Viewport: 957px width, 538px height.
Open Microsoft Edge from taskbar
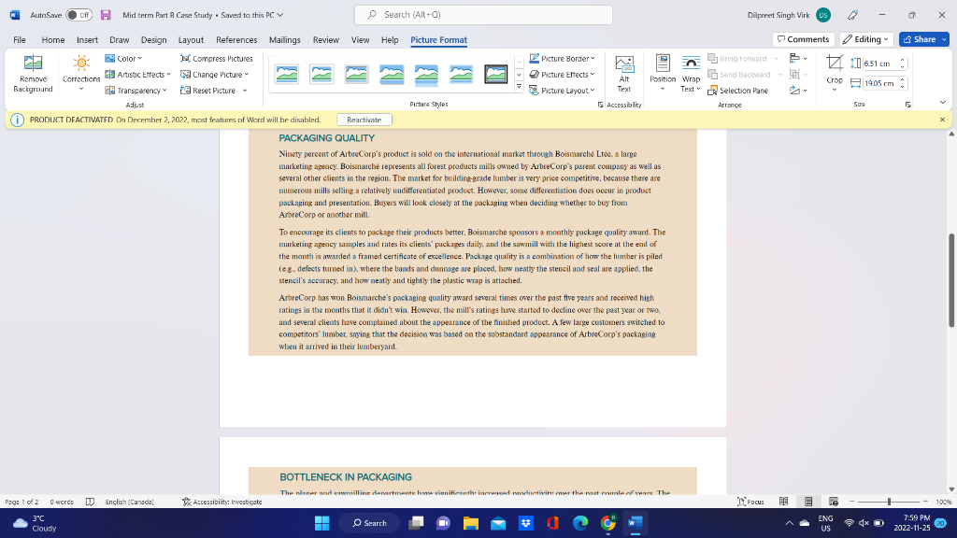(x=580, y=523)
